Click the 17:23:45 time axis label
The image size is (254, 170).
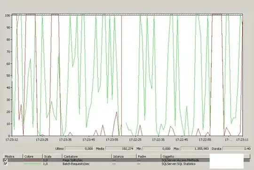point(88,140)
